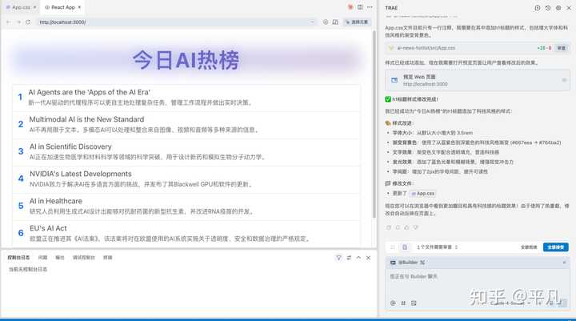This screenshot has width=576, height=321.
Task: Open the editor more actions ellipsis
Action: [x=370, y=7]
